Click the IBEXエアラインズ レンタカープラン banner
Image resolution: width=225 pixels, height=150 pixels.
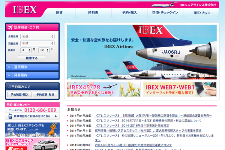[x=32, y=144]
